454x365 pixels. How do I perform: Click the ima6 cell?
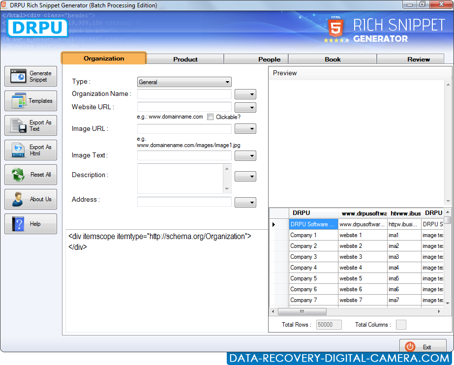404,289
